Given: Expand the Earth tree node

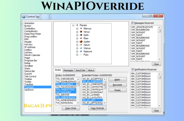Looking at the screenshot, I should [x=77, y=35].
